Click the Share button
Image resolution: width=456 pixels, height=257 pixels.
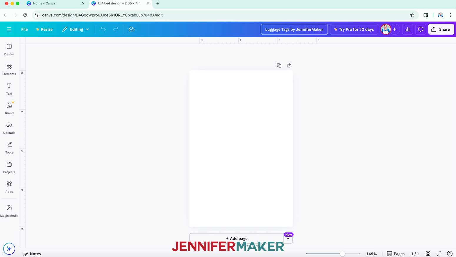[x=441, y=29]
